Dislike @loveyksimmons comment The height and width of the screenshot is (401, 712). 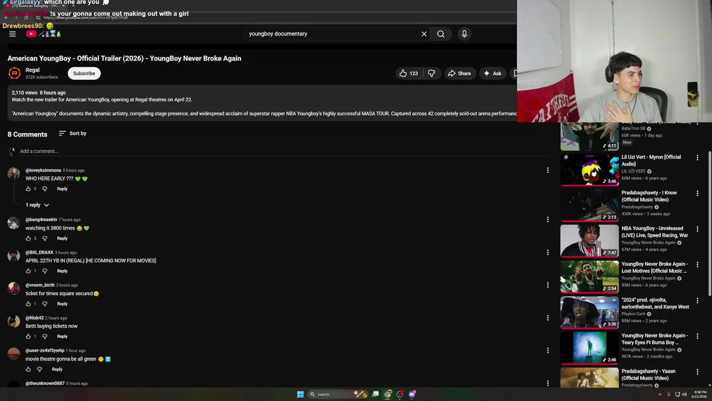[x=45, y=189]
